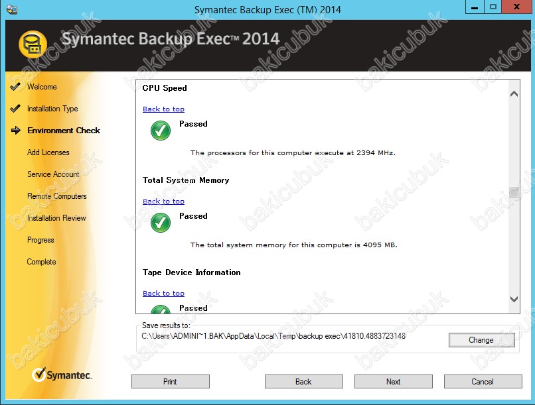This screenshot has width=535, height=405.
Task: Click the Environment Check current-step arrow icon
Action: coord(16,130)
